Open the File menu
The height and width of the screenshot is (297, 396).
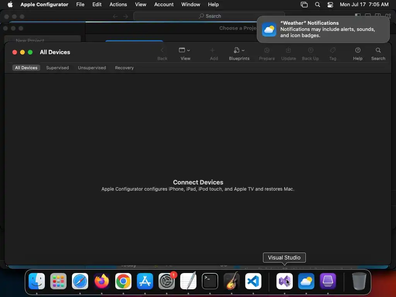pyautogui.click(x=80, y=4)
